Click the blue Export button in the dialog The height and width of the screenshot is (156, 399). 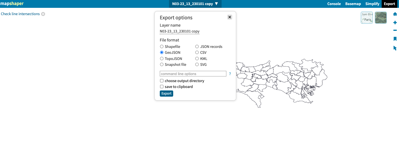166,94
